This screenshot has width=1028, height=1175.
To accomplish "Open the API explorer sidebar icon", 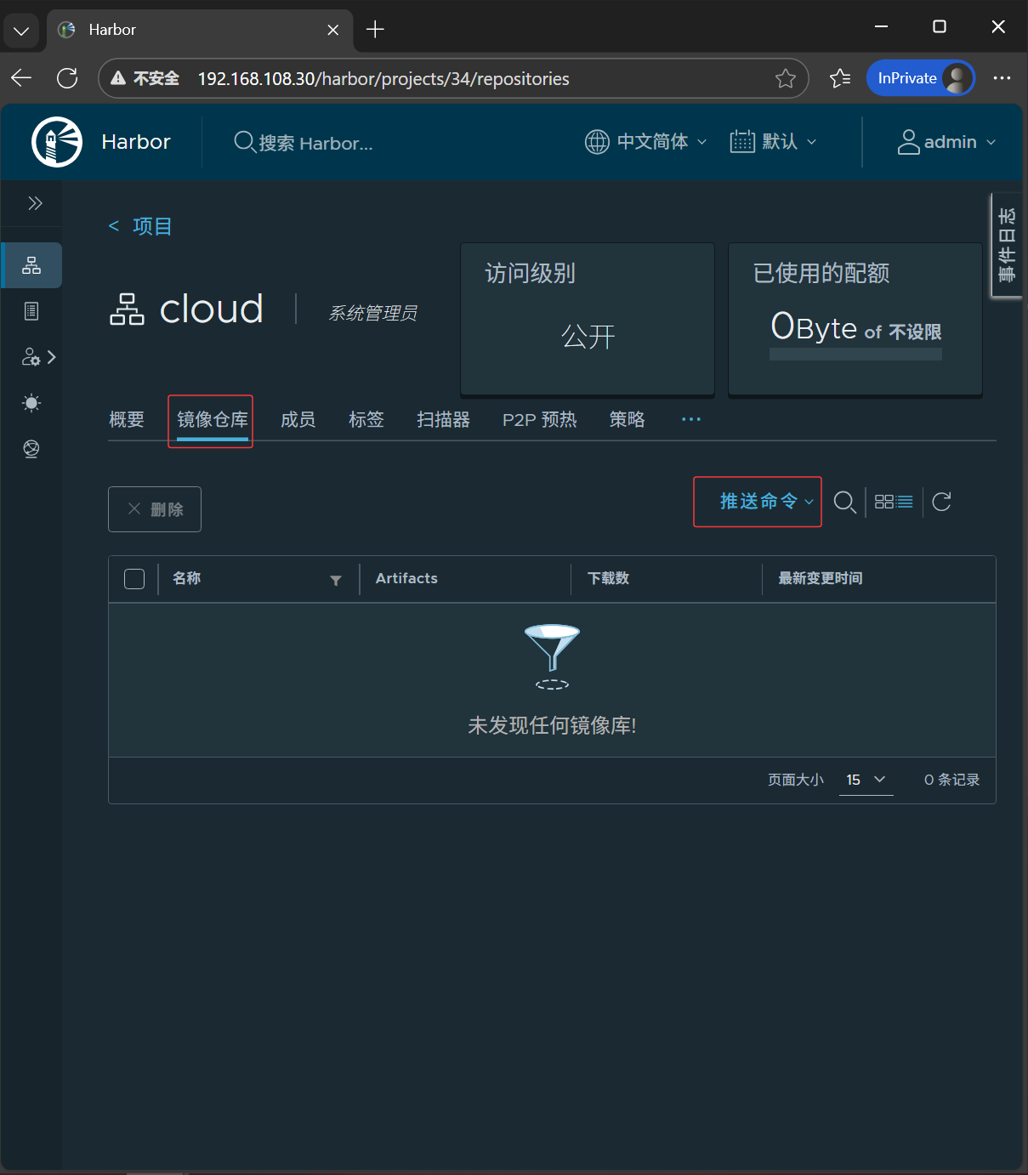I will pyautogui.click(x=31, y=449).
